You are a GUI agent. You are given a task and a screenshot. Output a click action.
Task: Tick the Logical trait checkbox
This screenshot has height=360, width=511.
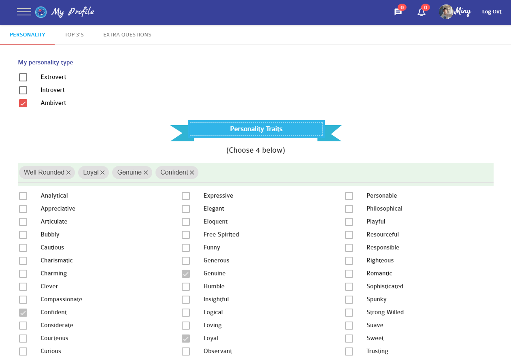[186, 313]
